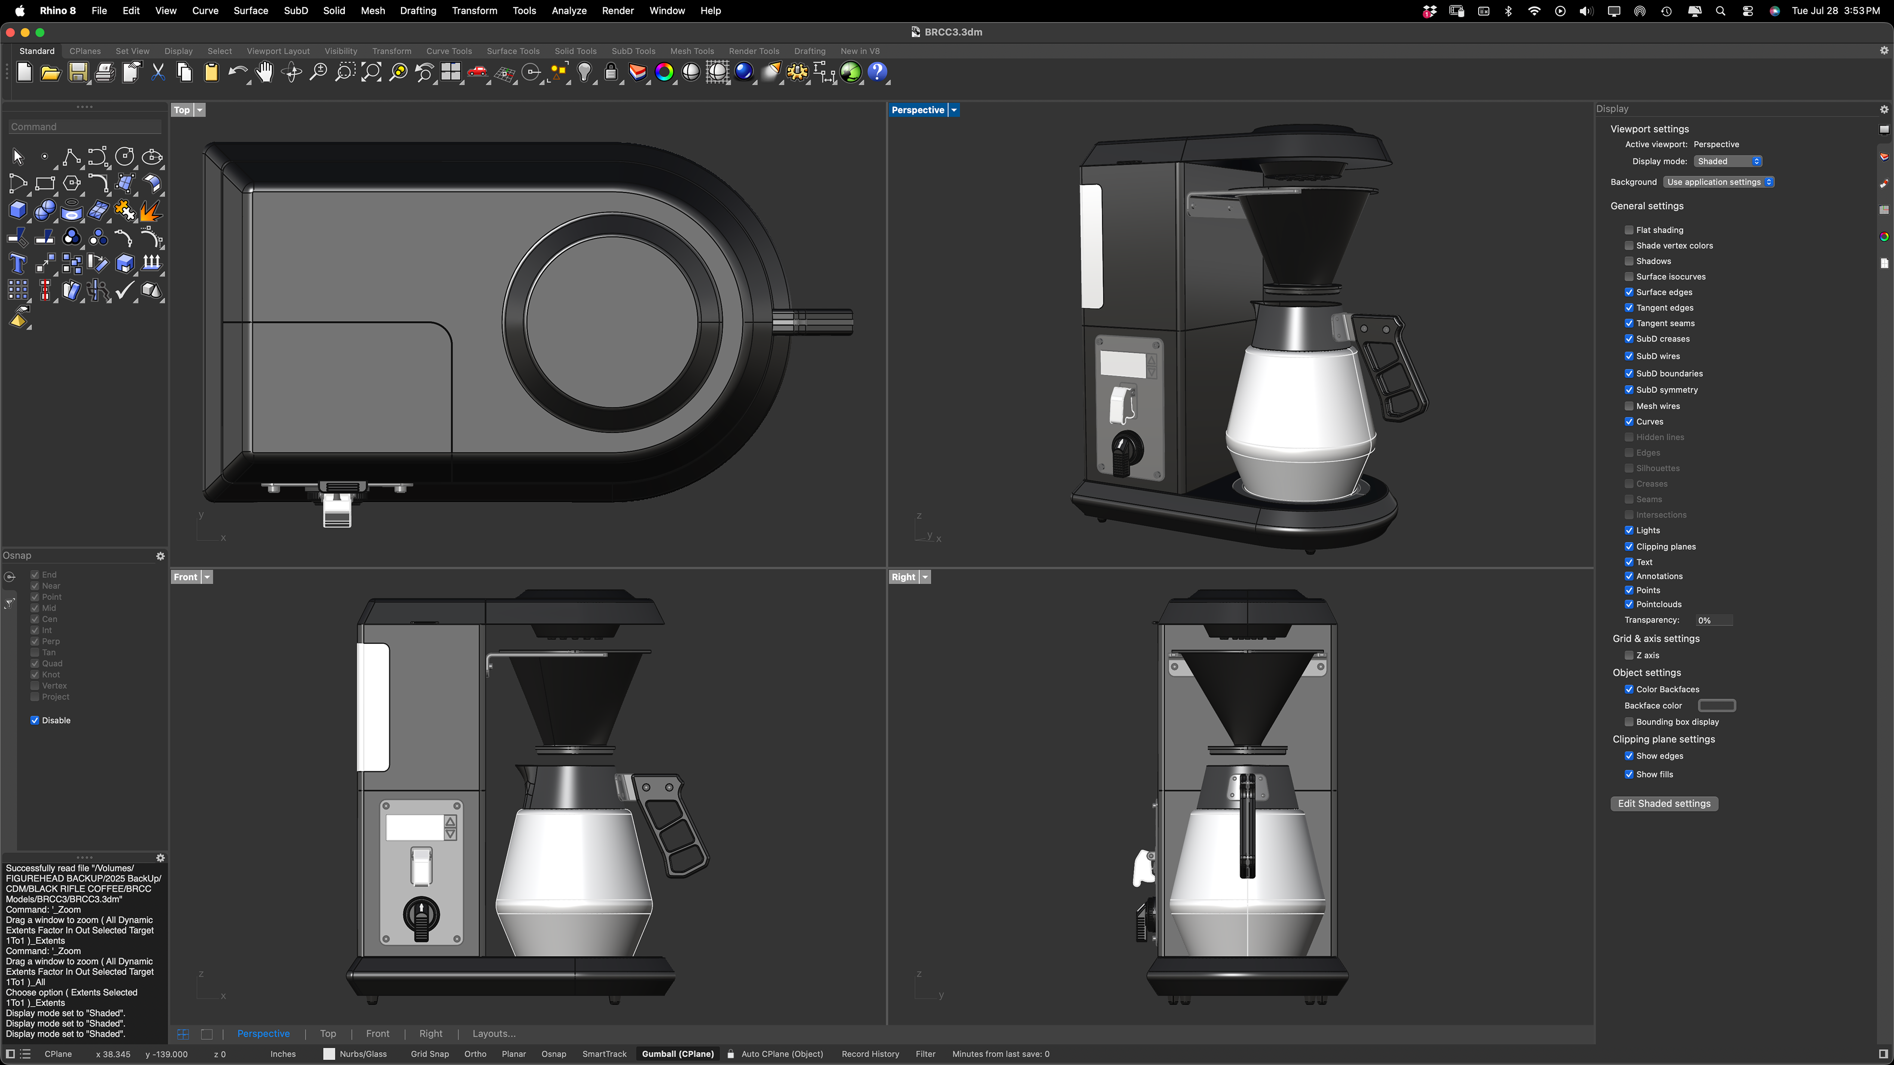This screenshot has height=1065, width=1894.
Task: Select the arrow pointer tool in sidebar
Action: pos(18,157)
